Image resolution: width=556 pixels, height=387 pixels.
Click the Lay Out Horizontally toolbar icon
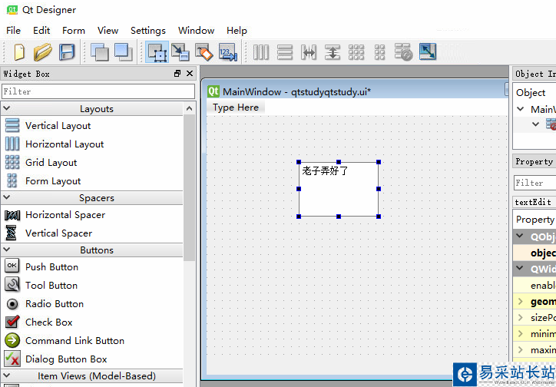tap(261, 52)
